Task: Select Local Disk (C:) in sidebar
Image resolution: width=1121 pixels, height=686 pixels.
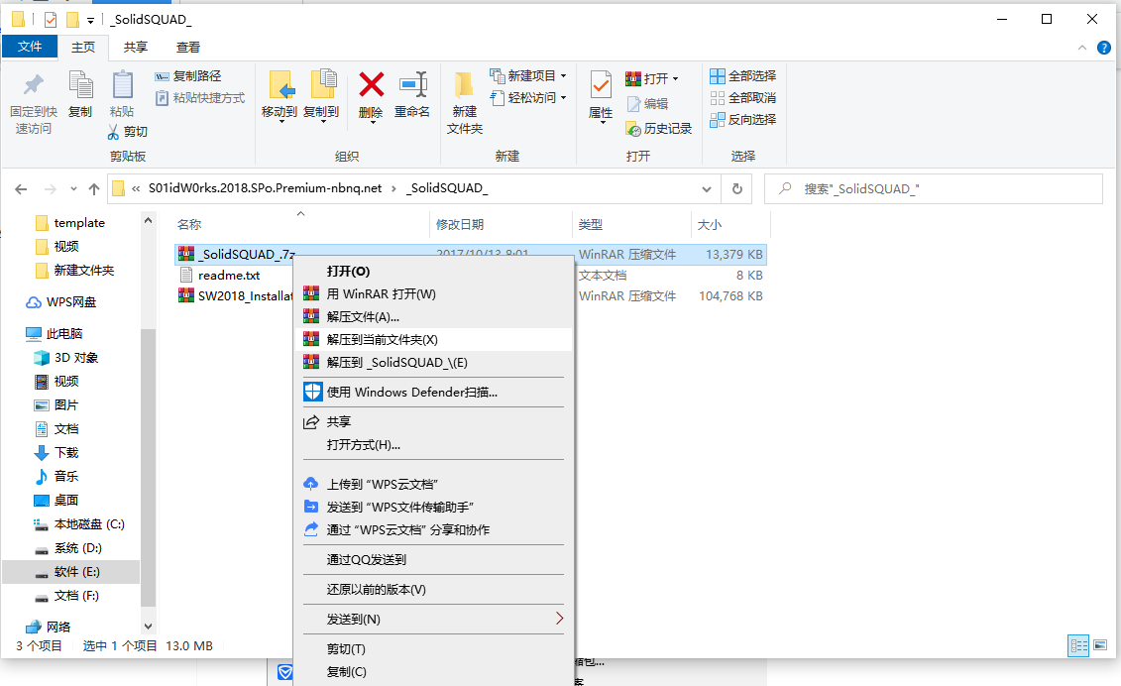Action: pos(79,524)
